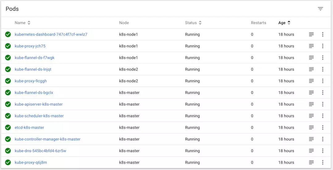The width and height of the screenshot is (333, 170).
Task: Go to kube-dns-545bc4bfd4-6zr5w pod page
Action: (40, 151)
